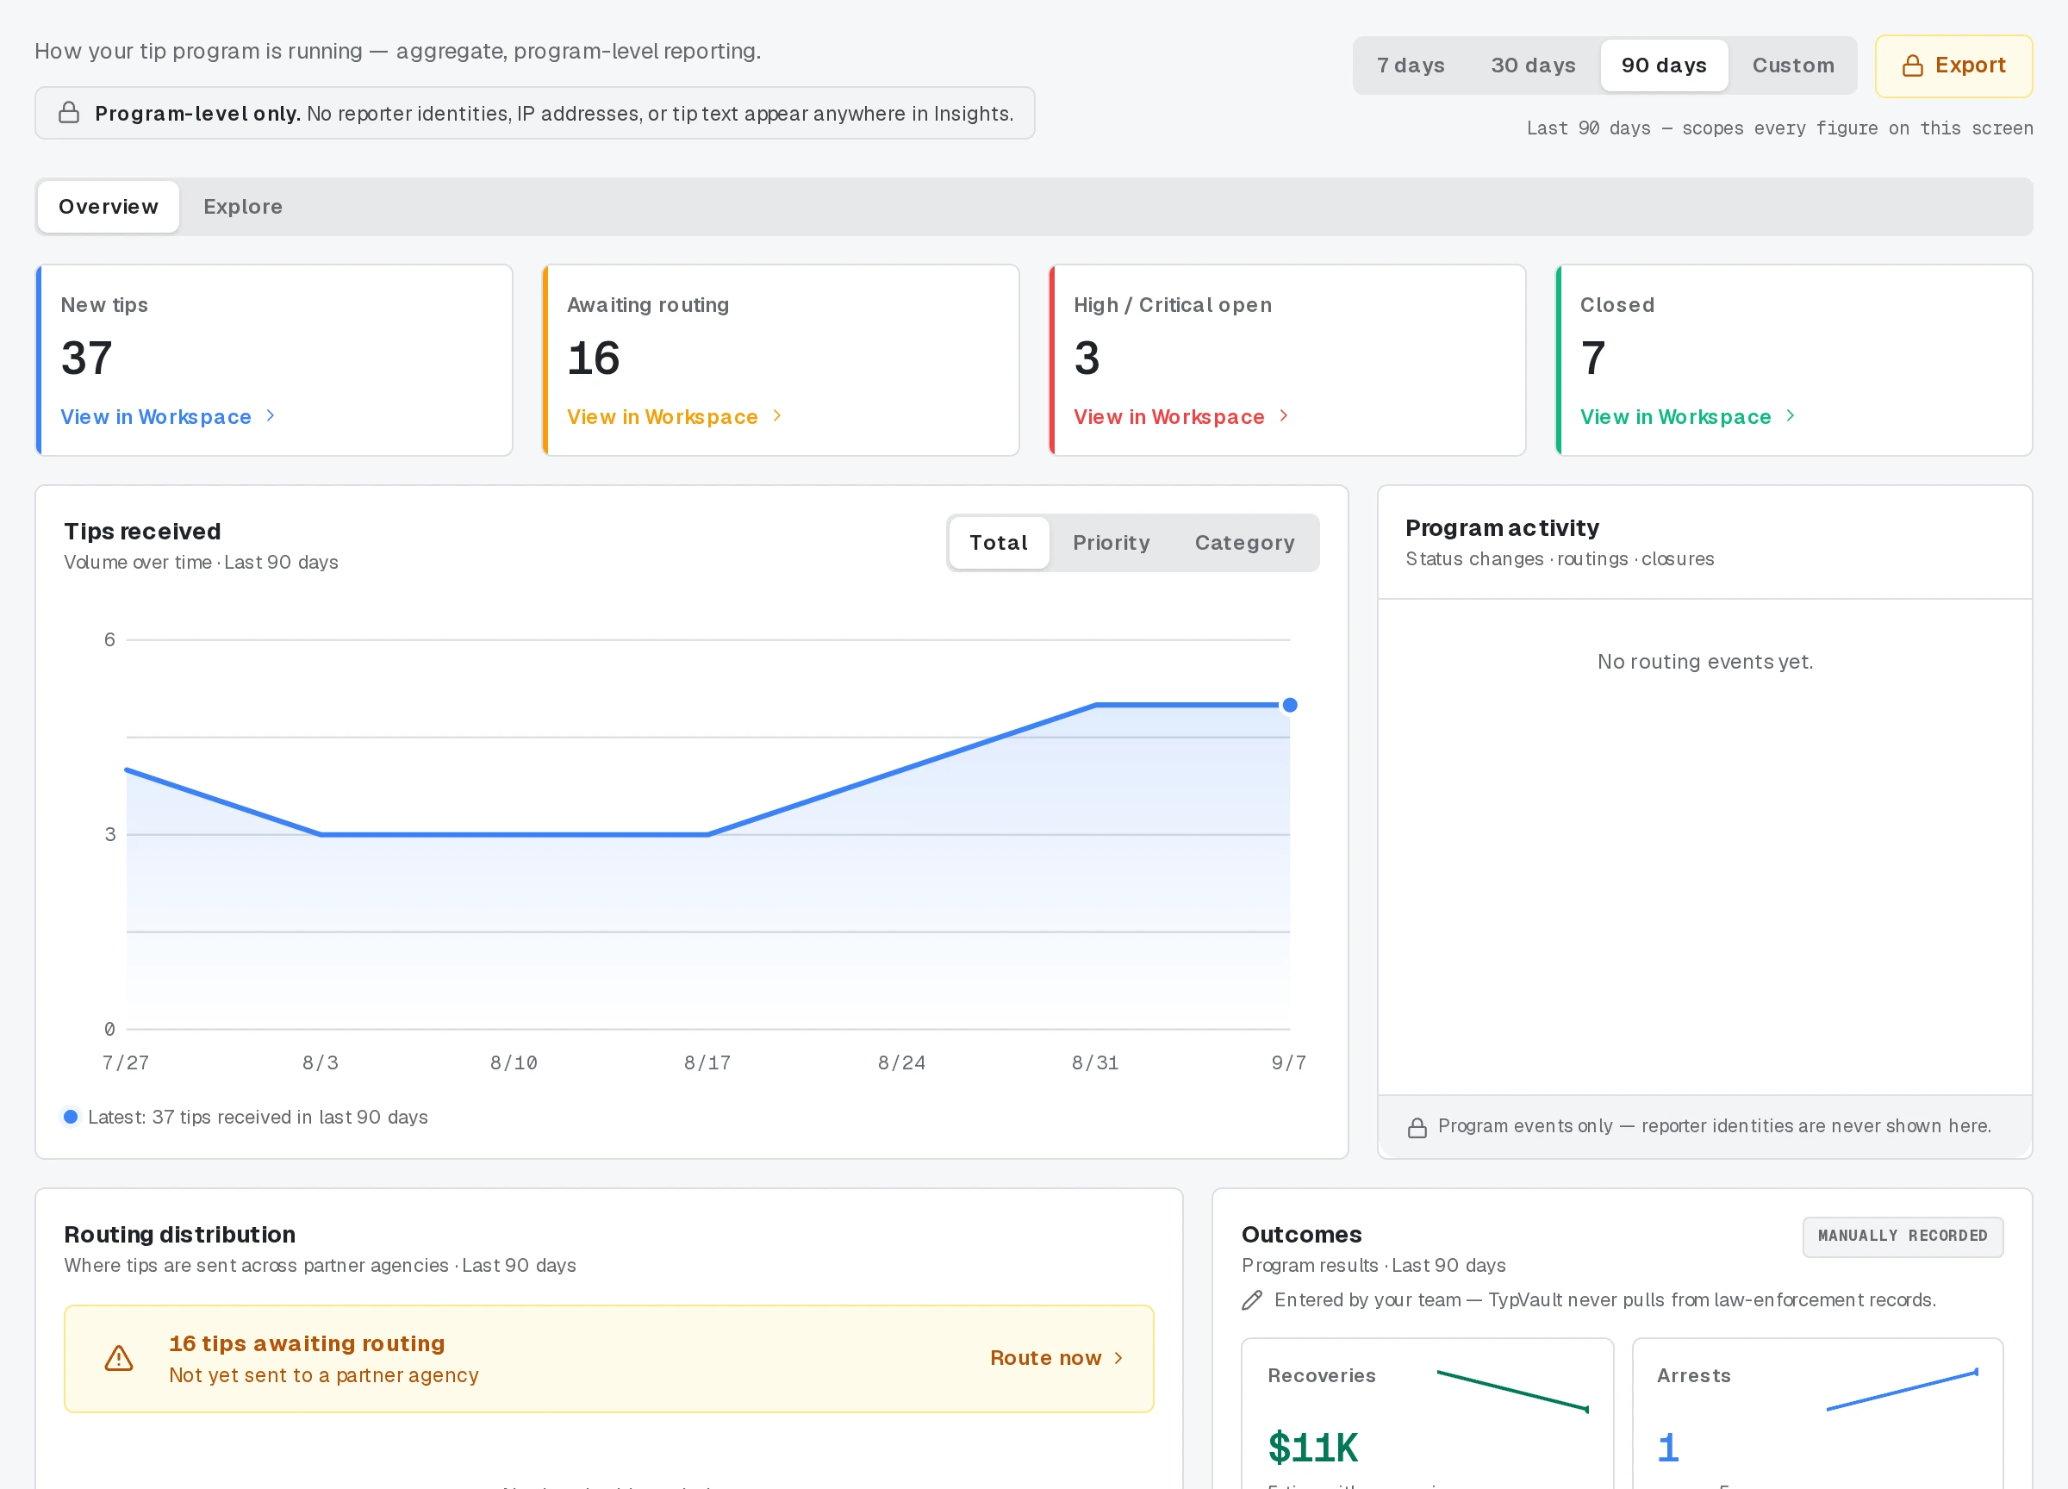Switch chart to Category breakdown

click(x=1243, y=543)
